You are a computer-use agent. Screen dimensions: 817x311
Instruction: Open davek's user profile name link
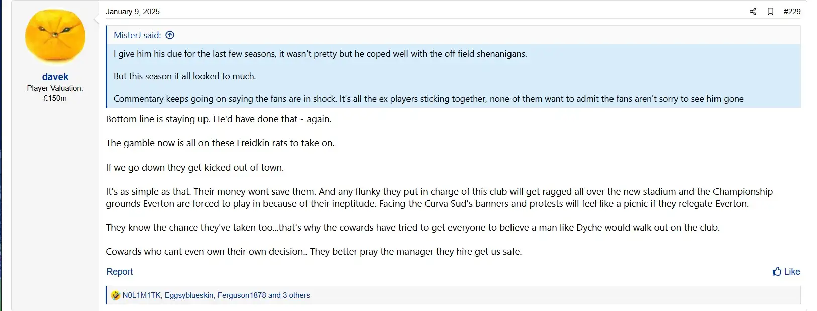pos(55,77)
